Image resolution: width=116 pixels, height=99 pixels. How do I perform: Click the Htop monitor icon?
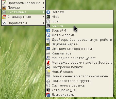point(48,17)
